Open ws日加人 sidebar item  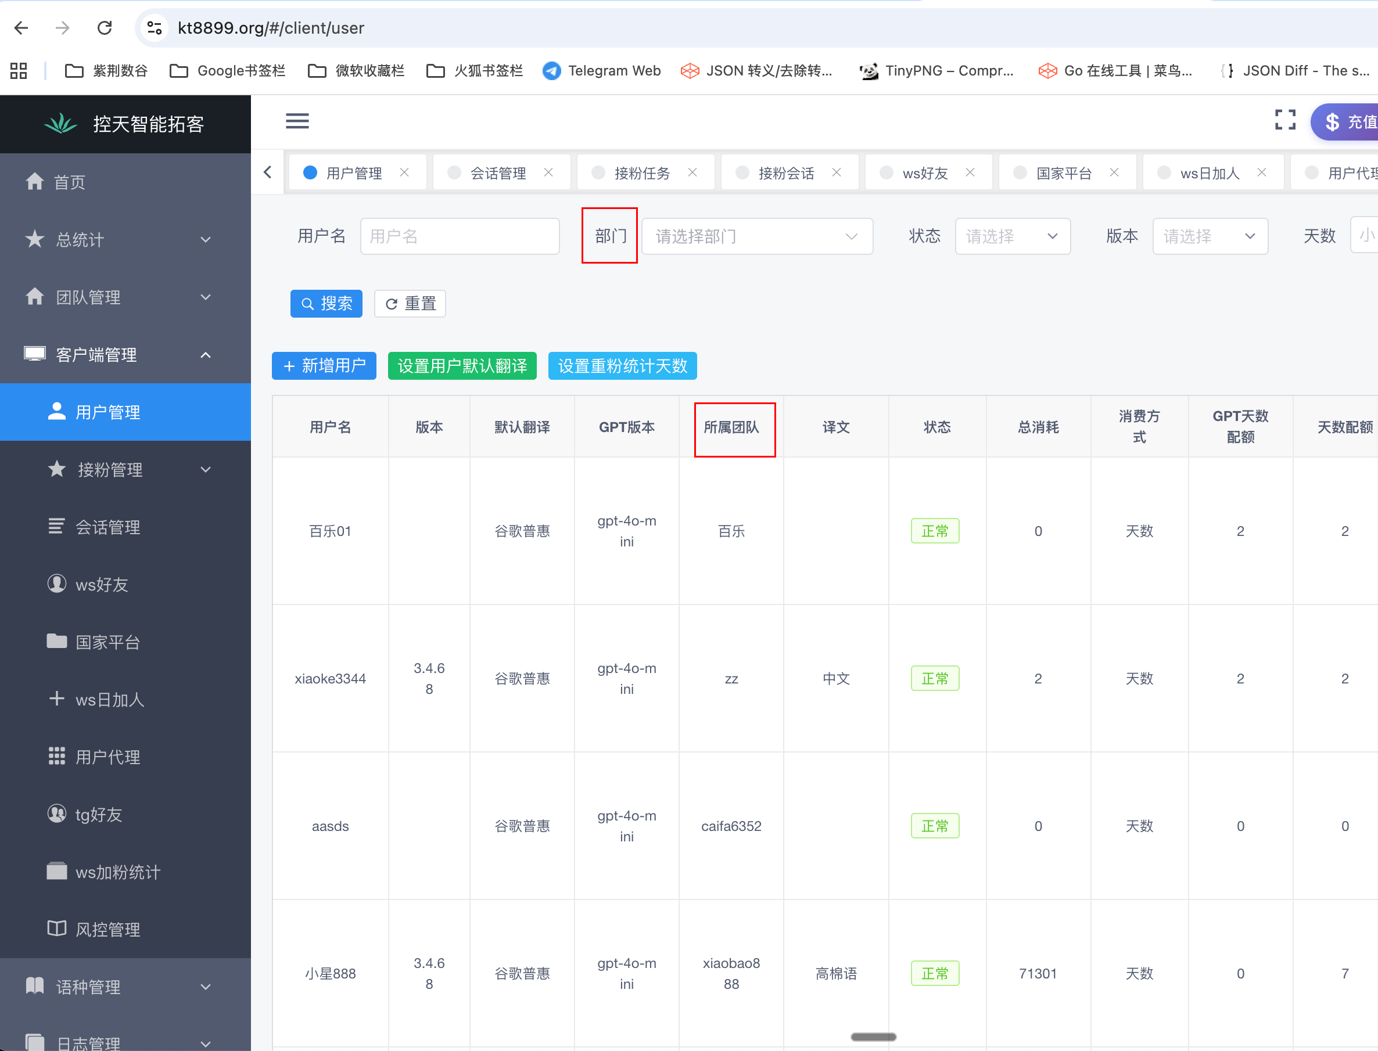pos(110,700)
